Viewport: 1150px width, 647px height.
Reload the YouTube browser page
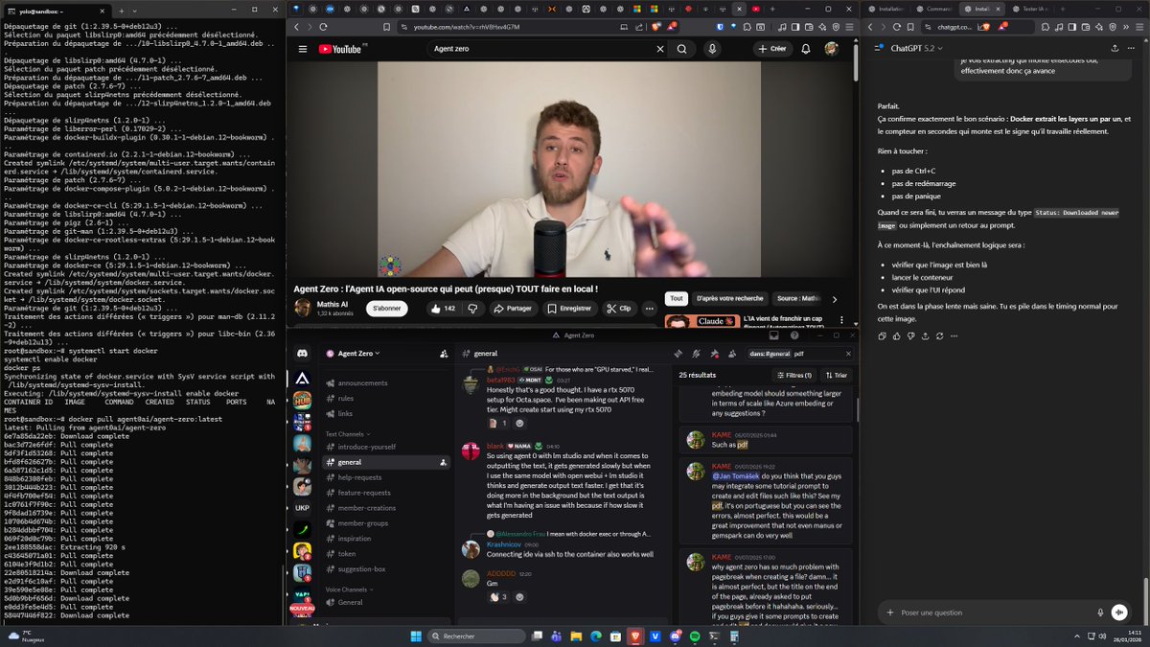coord(324,27)
